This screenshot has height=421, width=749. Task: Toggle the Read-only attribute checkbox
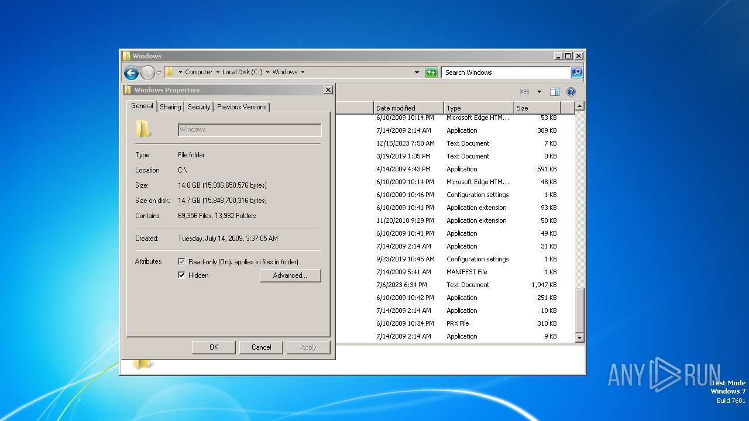[x=181, y=261]
